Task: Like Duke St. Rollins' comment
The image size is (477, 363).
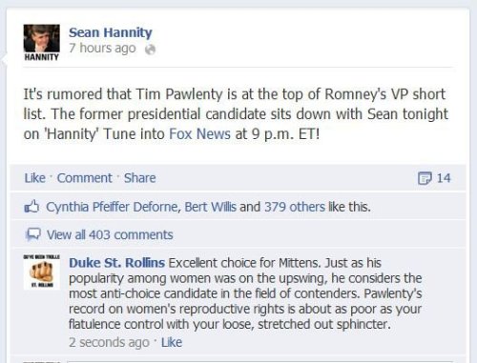Action: [x=172, y=343]
